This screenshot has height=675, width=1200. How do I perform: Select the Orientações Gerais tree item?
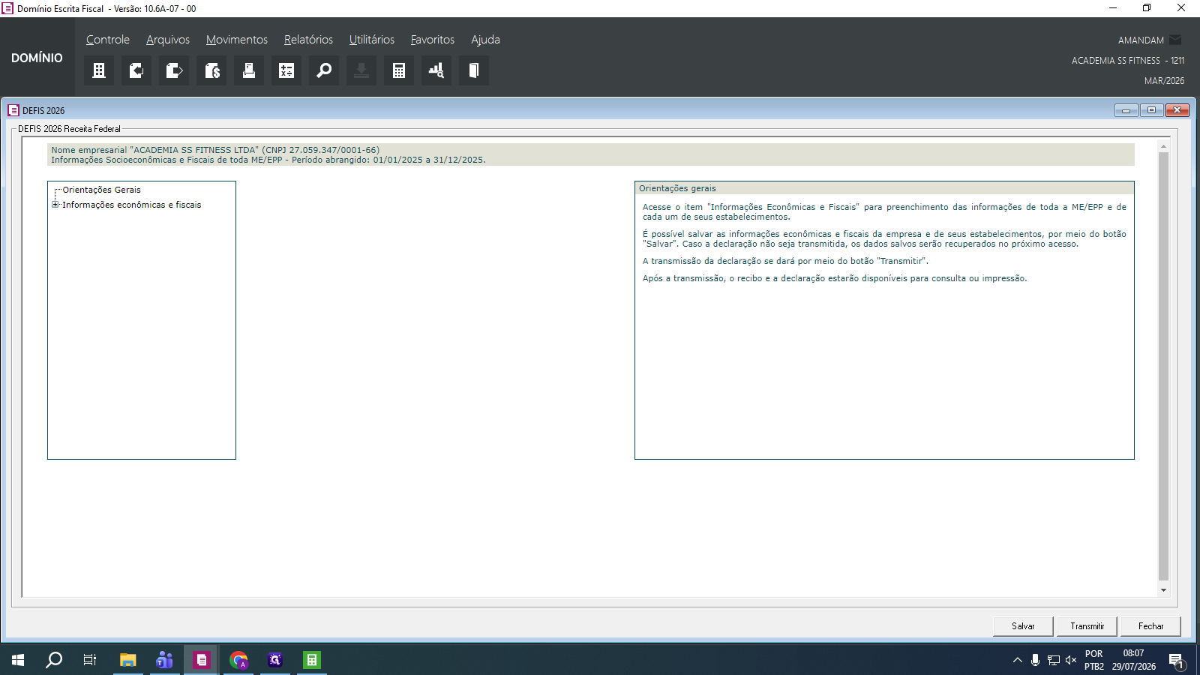(x=101, y=190)
